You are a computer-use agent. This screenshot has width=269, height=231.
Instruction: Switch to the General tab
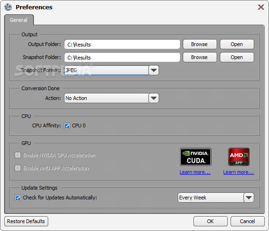tap(19, 20)
